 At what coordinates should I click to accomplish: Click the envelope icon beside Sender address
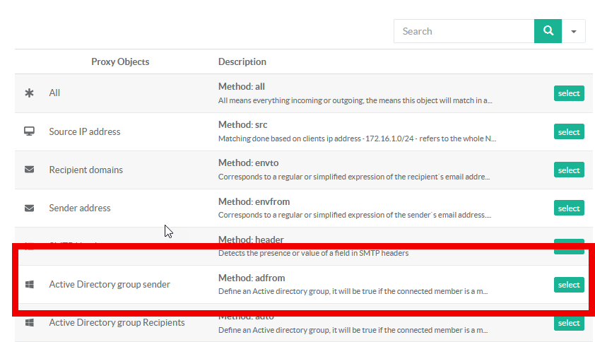(30, 208)
